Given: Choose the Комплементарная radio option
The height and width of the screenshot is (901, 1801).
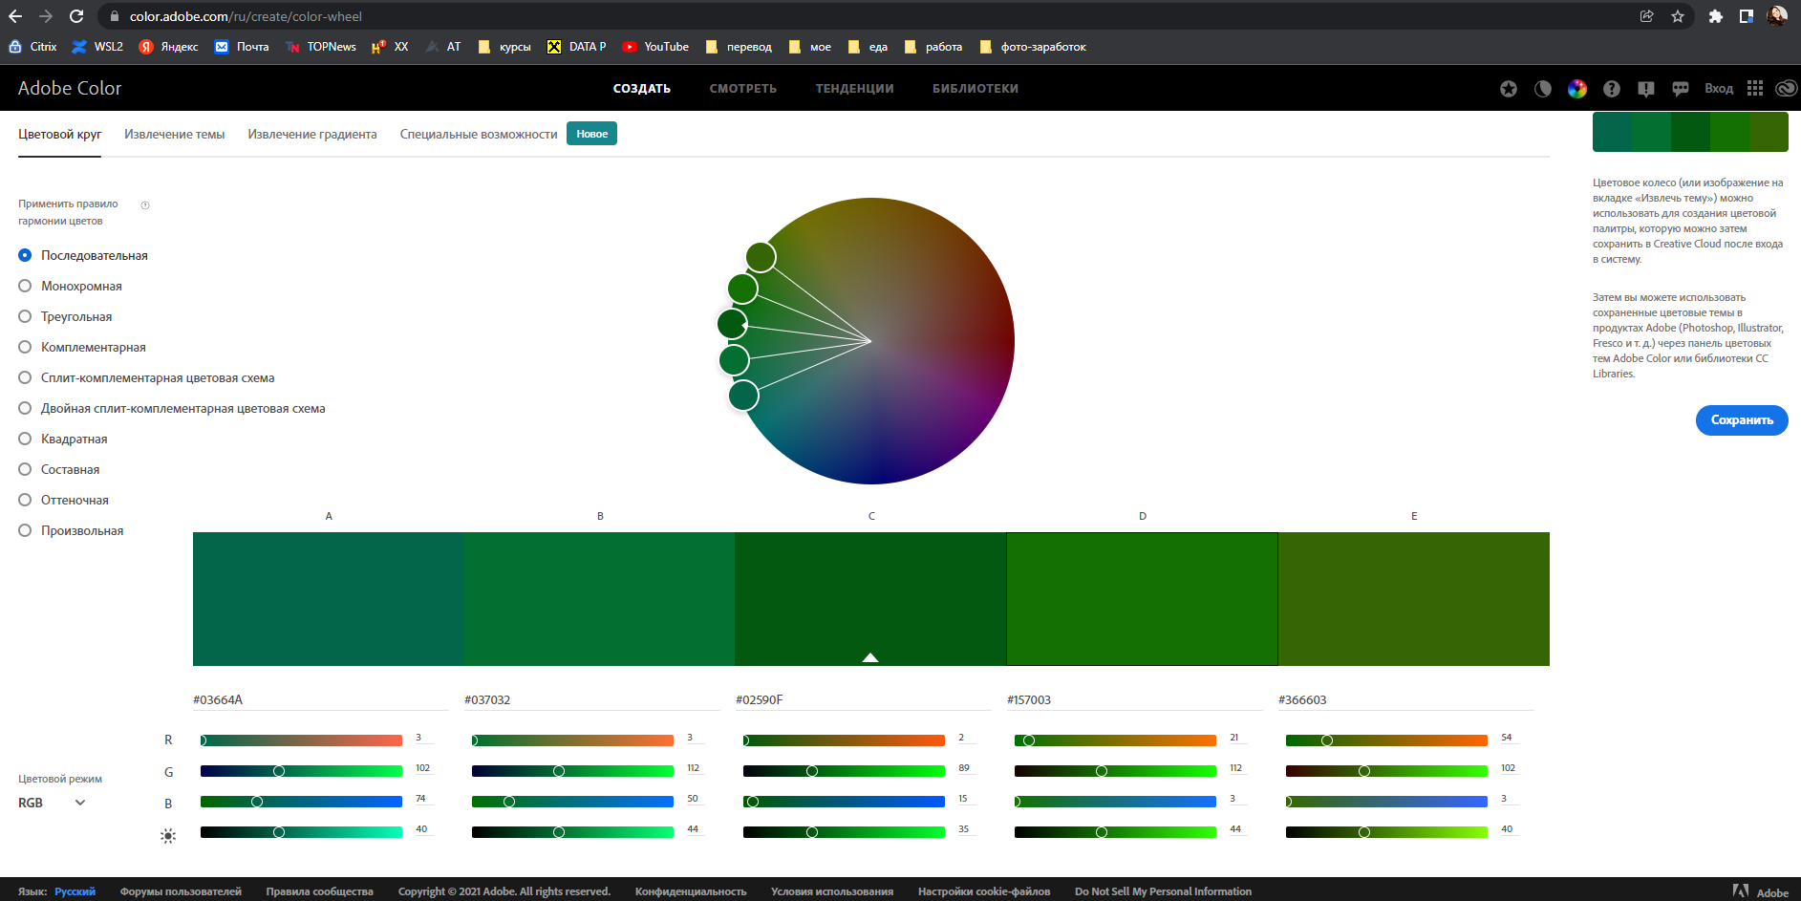Looking at the screenshot, I should coord(26,347).
